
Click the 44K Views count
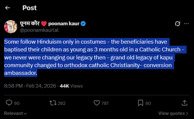[x=71, y=86]
